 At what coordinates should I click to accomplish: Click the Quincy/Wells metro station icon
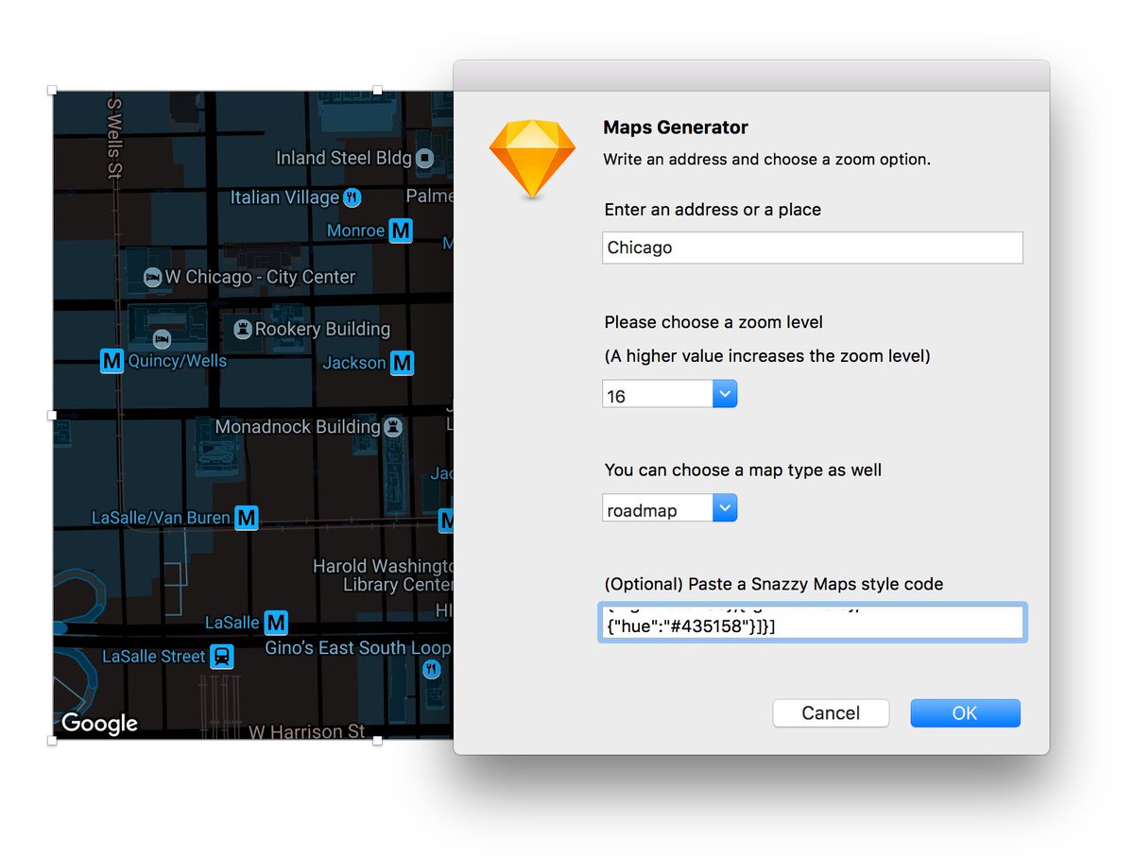coord(112,360)
